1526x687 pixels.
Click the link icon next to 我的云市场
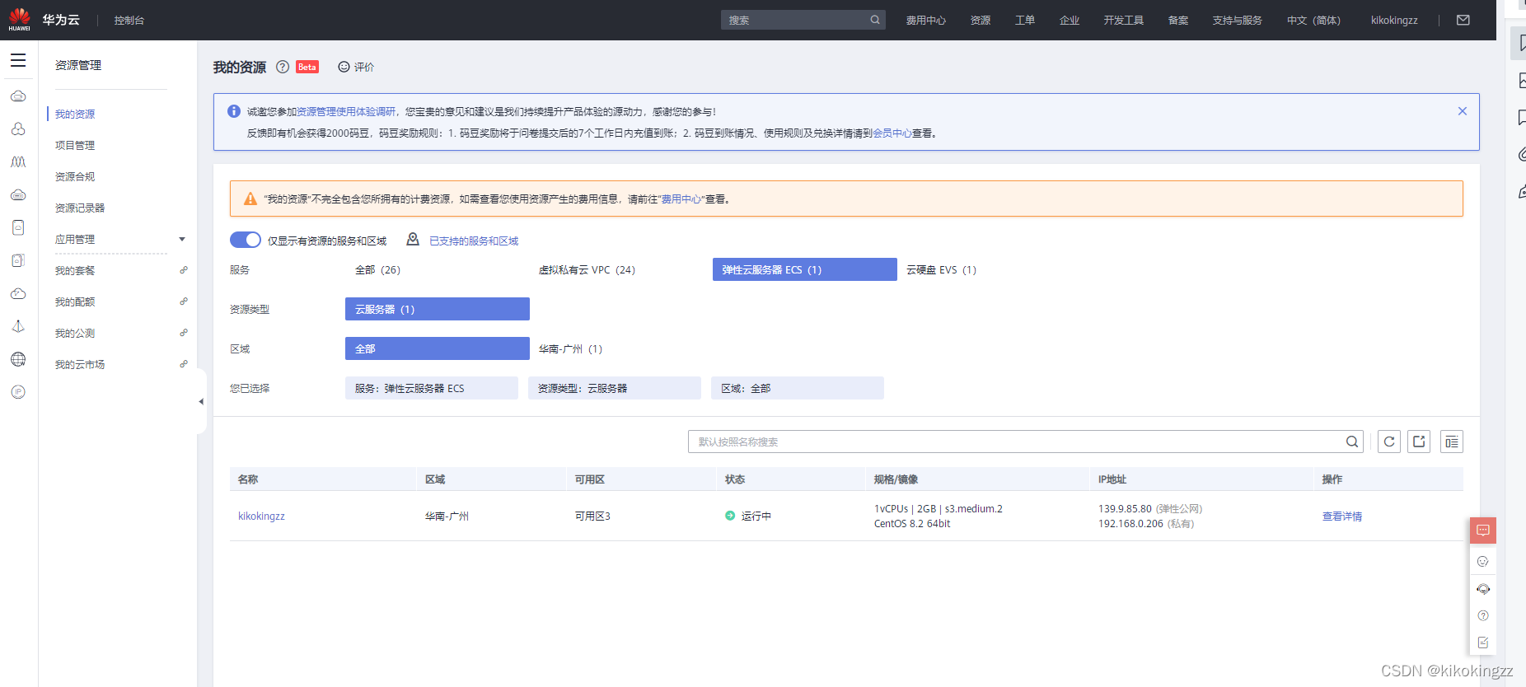[184, 364]
